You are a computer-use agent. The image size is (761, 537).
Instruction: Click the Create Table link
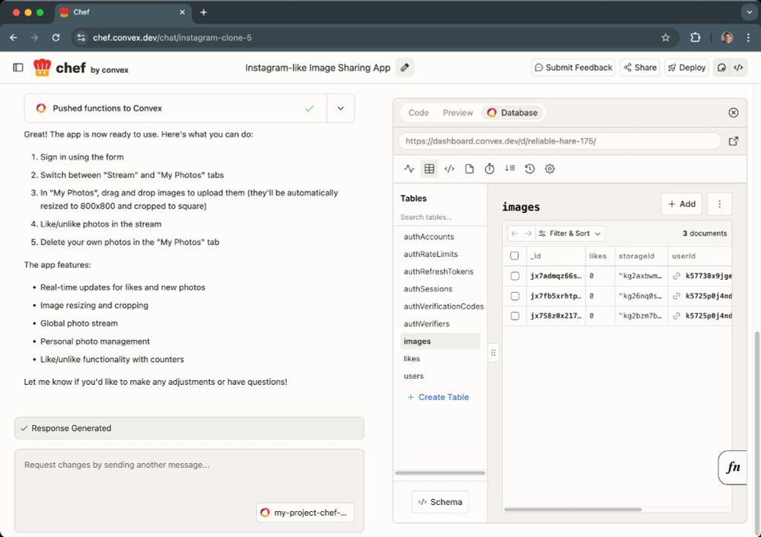click(x=438, y=397)
